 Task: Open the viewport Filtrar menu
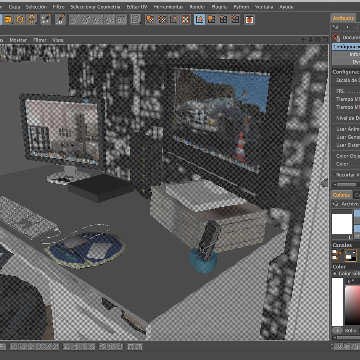pyautogui.click(x=40, y=40)
